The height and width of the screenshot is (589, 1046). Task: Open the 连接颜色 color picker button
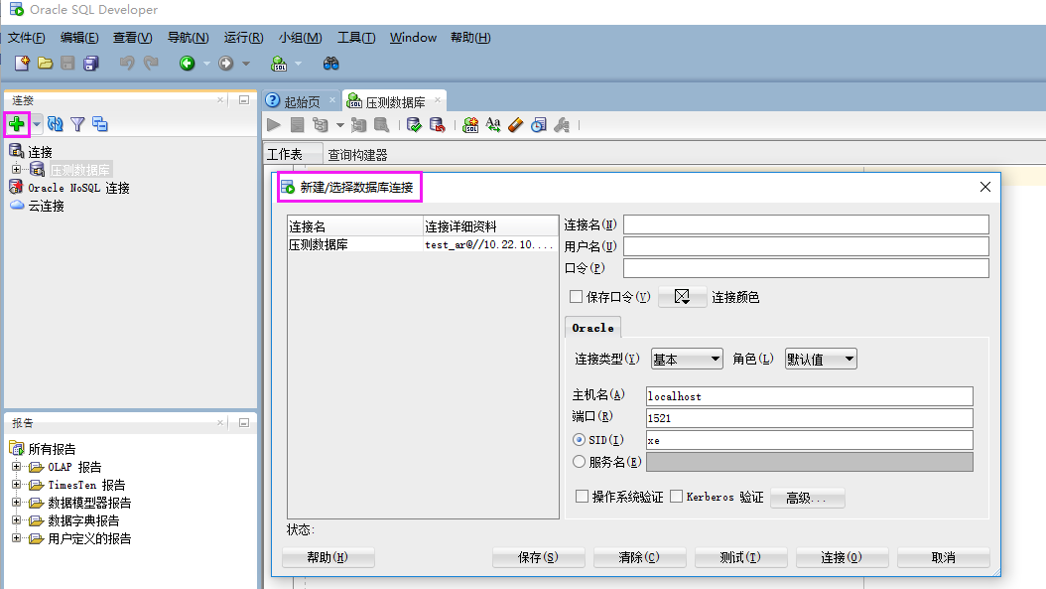click(682, 297)
